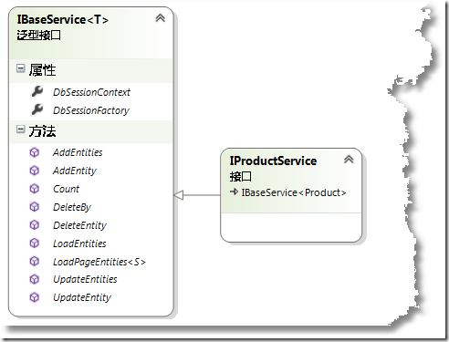The image size is (449, 342).
Task: Click the method cube icon for LoadEntities
Action: pos(35,244)
